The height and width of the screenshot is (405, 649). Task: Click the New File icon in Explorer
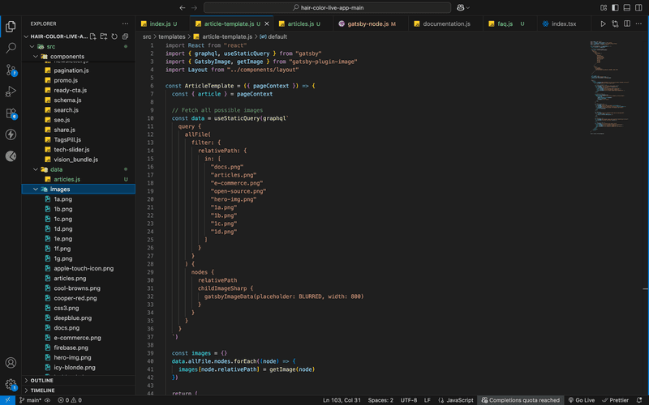[93, 36]
